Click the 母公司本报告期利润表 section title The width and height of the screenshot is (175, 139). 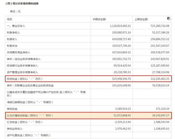[x=22, y=3]
